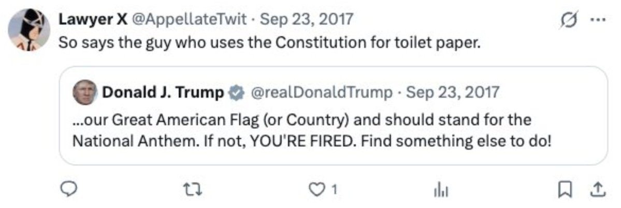This screenshot has width=621, height=208.
Task: Open the @AppellateTwit handle link
Action: [189, 19]
